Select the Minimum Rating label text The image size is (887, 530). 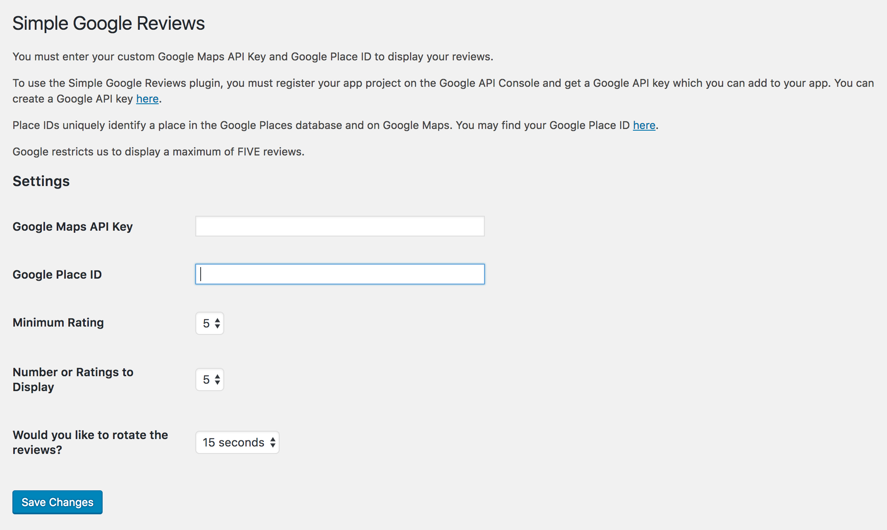coord(58,322)
